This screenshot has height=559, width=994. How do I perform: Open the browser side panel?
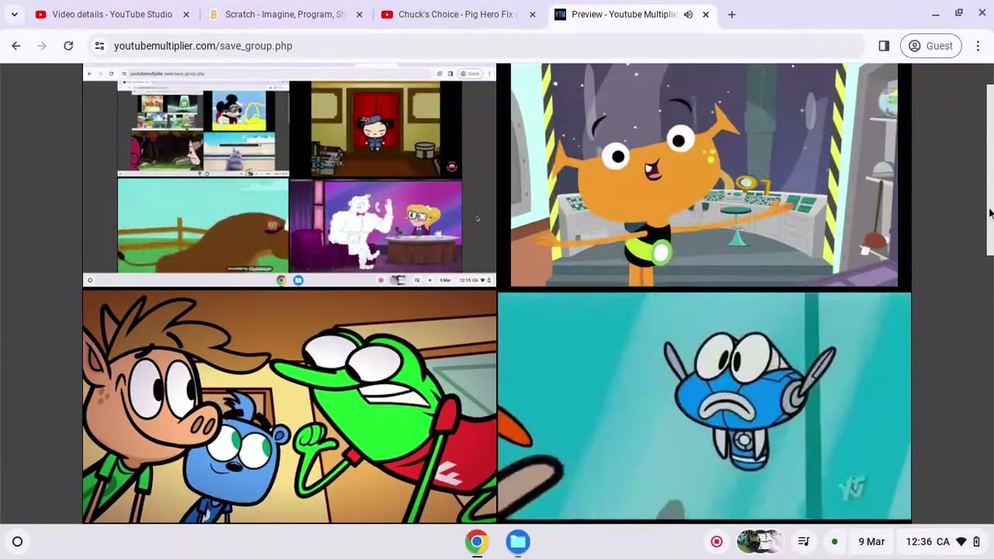pos(884,46)
